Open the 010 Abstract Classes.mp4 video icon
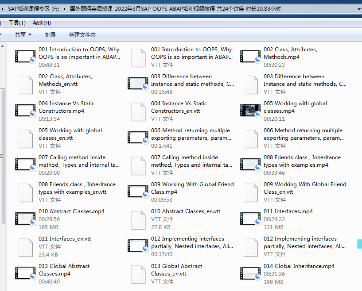The image size is (362, 291). [25, 218]
